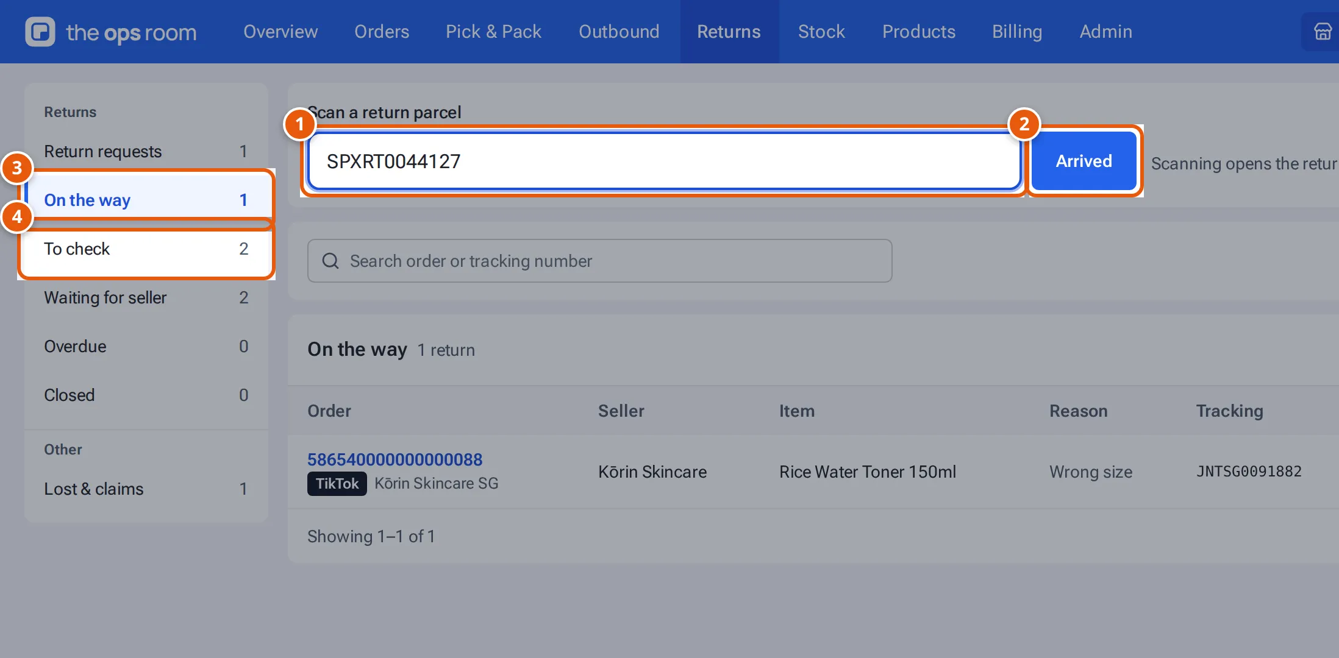Click the Kōrin Skincare seller cell
The height and width of the screenshot is (658, 1339).
(x=652, y=472)
